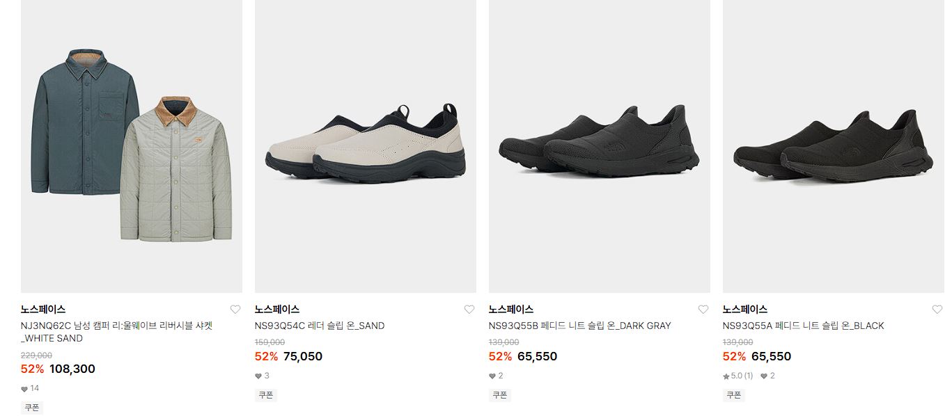Viewport: 945px width, 416px height.
Task: Open NS93Q54C leather slip-on SAND title
Action: click(x=320, y=326)
